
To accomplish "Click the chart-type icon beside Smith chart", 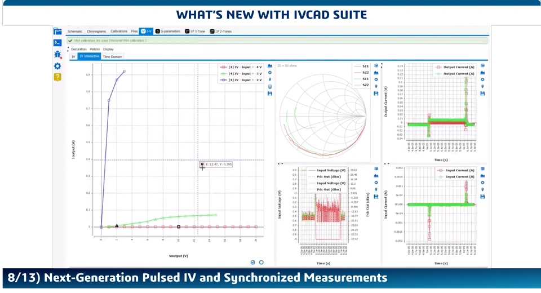I will tap(376, 73).
